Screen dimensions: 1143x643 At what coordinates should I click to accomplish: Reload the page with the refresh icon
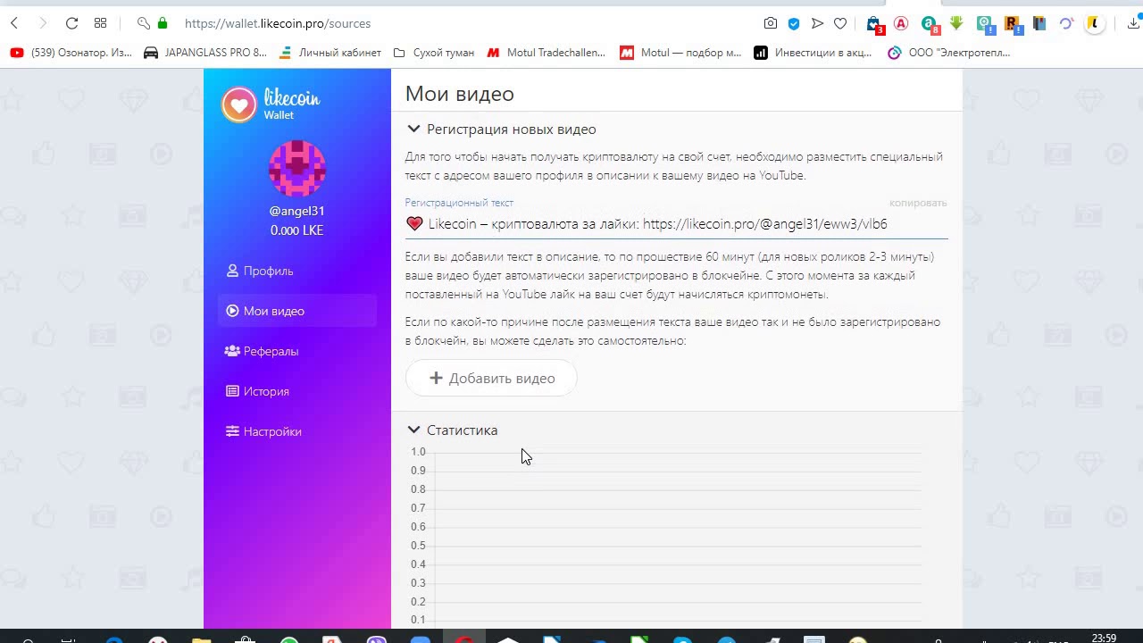71,23
